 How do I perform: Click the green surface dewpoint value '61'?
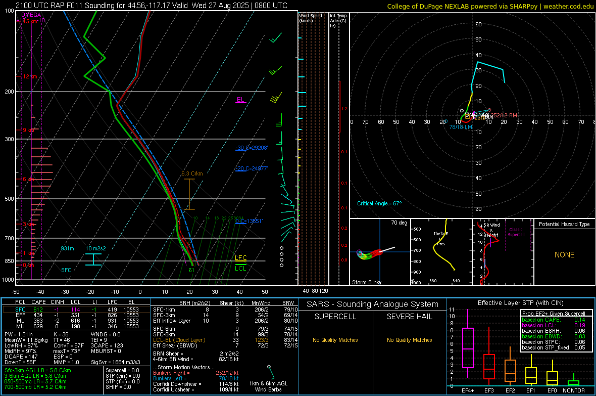191,270
